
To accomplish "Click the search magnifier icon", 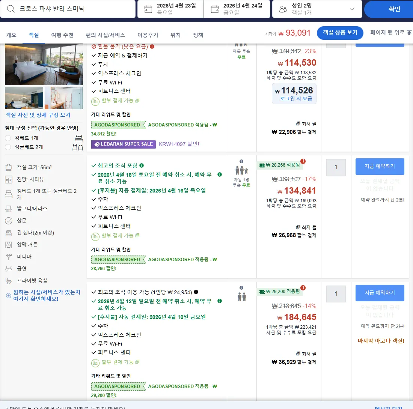I will coord(11,9).
